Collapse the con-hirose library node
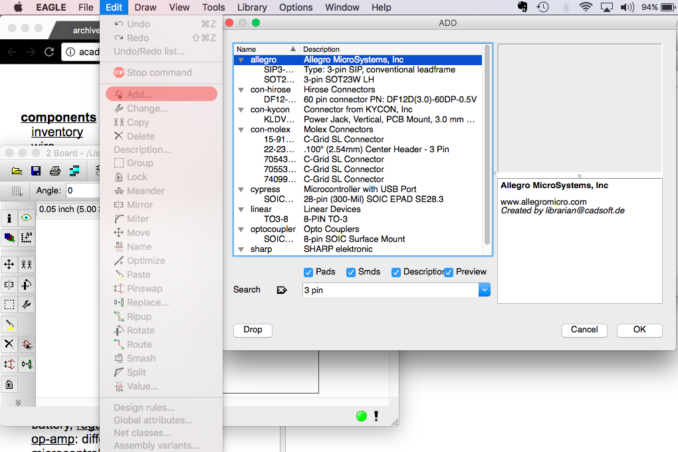This screenshot has height=452, width=678. (x=241, y=90)
